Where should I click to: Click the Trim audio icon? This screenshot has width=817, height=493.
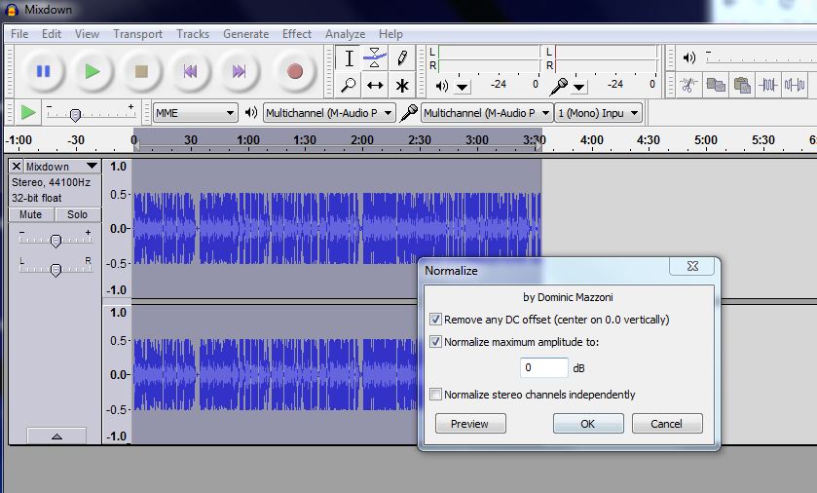(x=768, y=85)
